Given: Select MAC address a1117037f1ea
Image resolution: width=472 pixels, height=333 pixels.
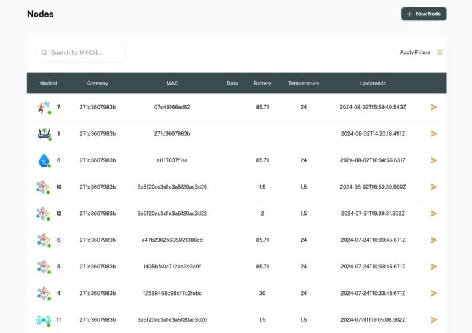Looking at the screenshot, I should [172, 160].
